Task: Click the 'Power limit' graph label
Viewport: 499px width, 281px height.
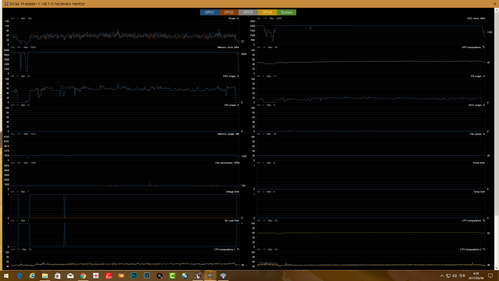Action: point(479,163)
